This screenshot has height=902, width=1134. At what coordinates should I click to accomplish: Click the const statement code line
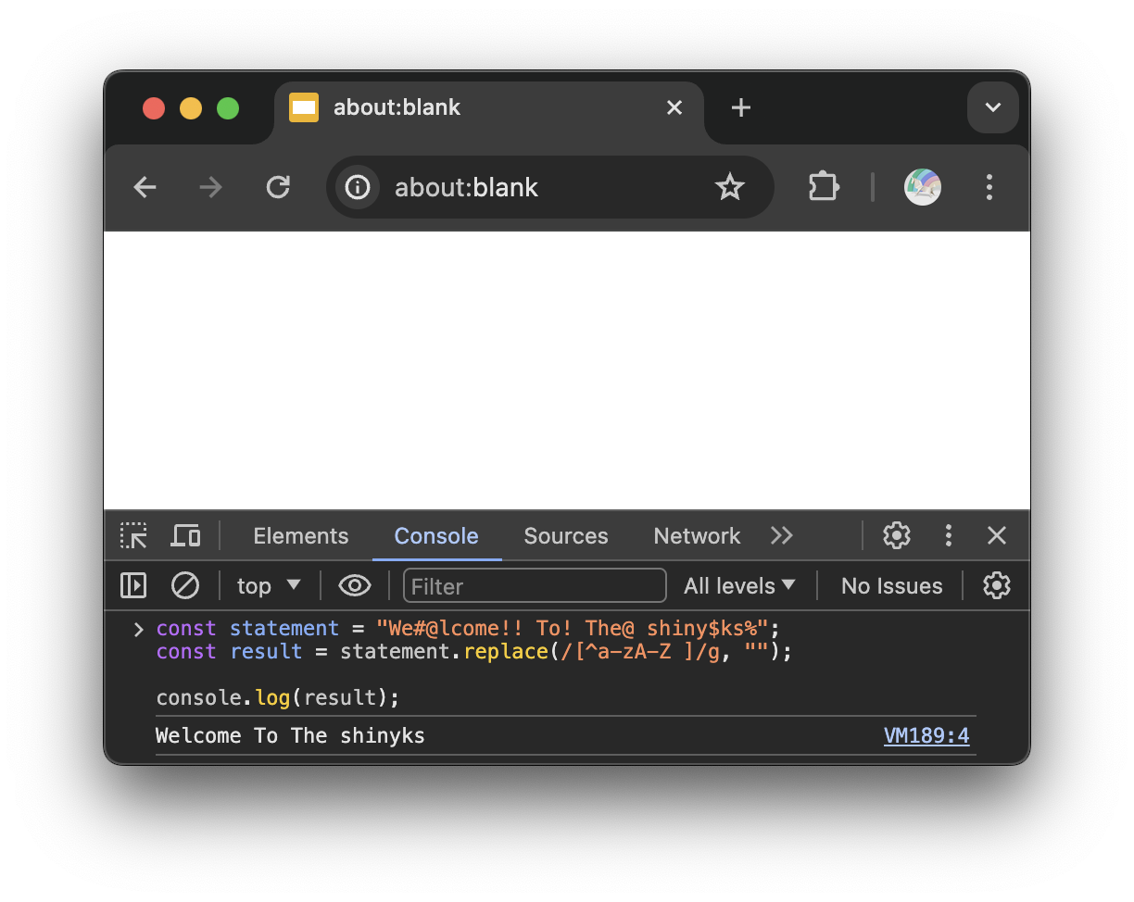469,629
